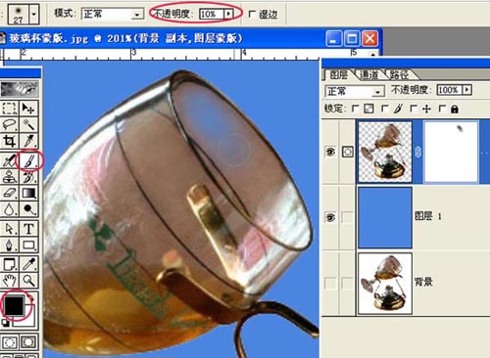Screen dimensions: 490x358
Task: Switch to the 通道 tab
Action: click(x=369, y=75)
